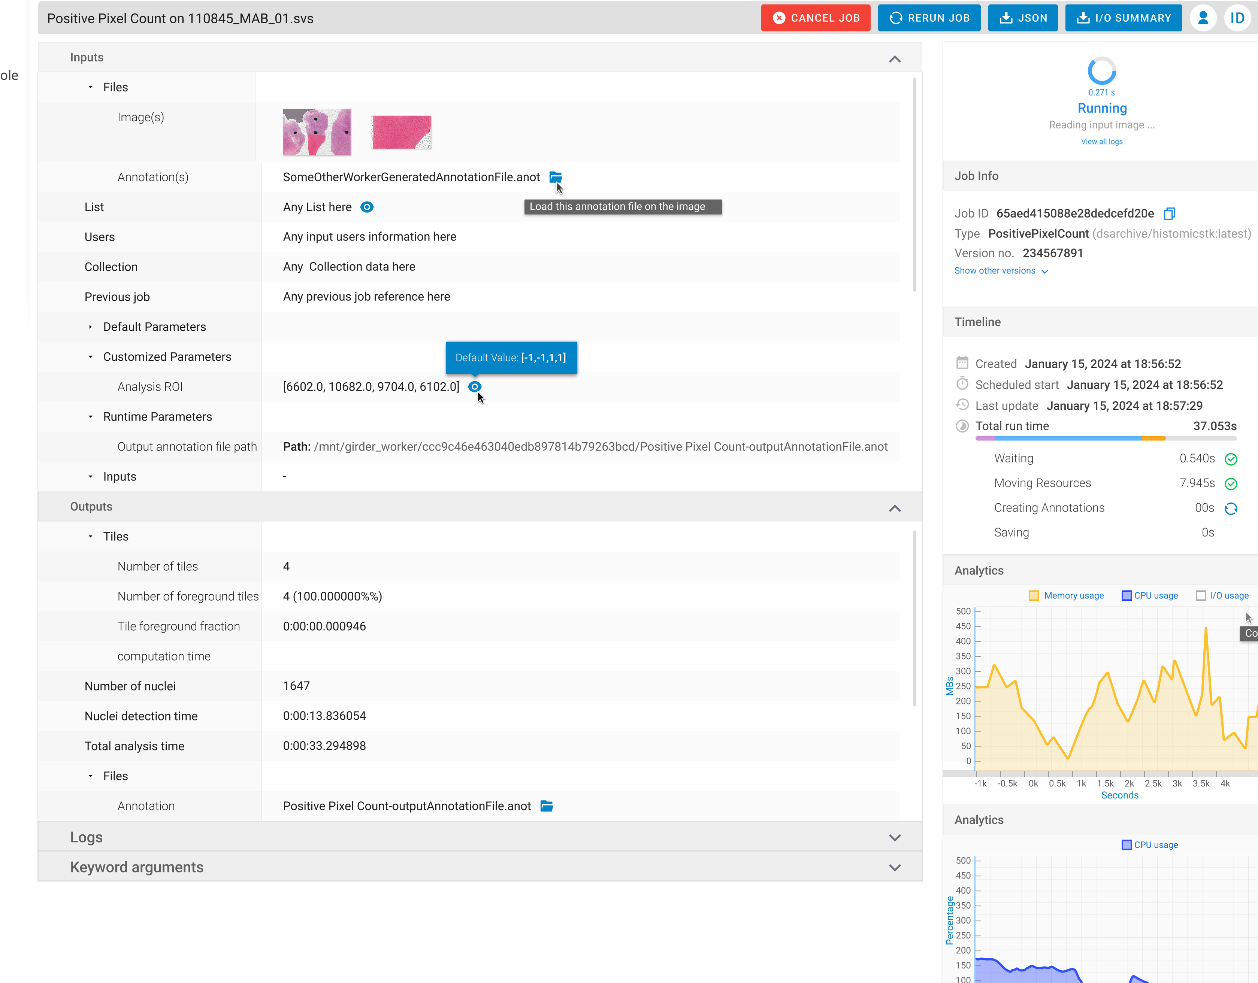This screenshot has height=983, width=1258.
Task: Toggle CPU usage legend in first chart
Action: [1126, 595]
